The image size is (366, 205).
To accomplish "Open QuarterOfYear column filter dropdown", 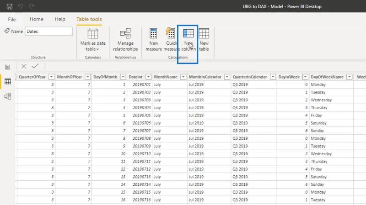I will coord(51,77).
